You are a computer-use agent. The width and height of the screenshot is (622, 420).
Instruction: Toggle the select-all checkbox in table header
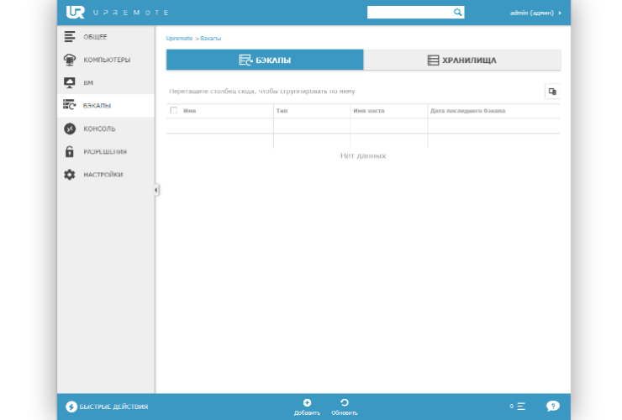point(174,110)
